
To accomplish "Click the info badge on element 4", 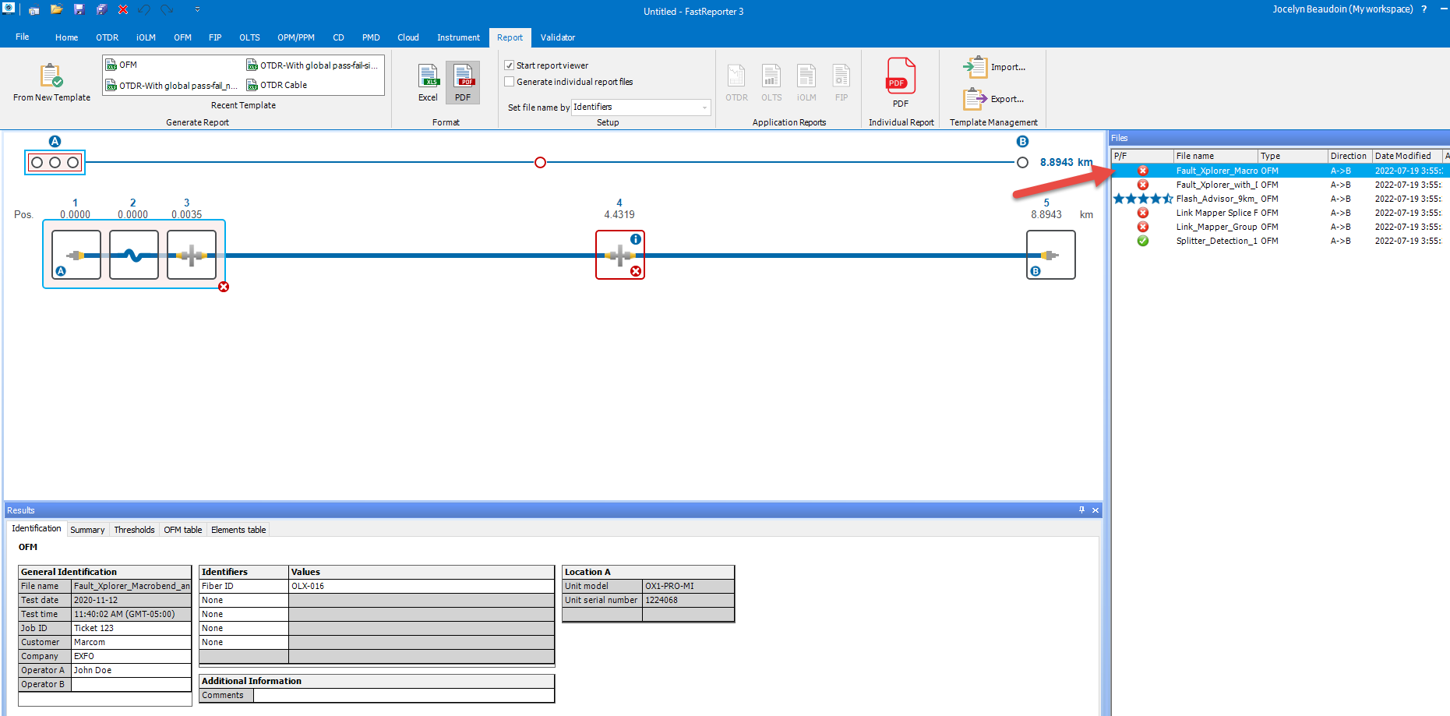I will [636, 239].
